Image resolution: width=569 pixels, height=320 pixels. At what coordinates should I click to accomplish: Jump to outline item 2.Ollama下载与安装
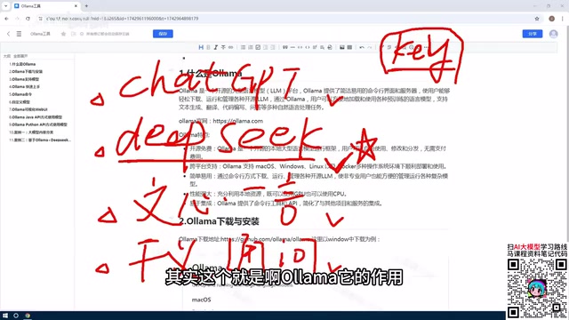26,71
